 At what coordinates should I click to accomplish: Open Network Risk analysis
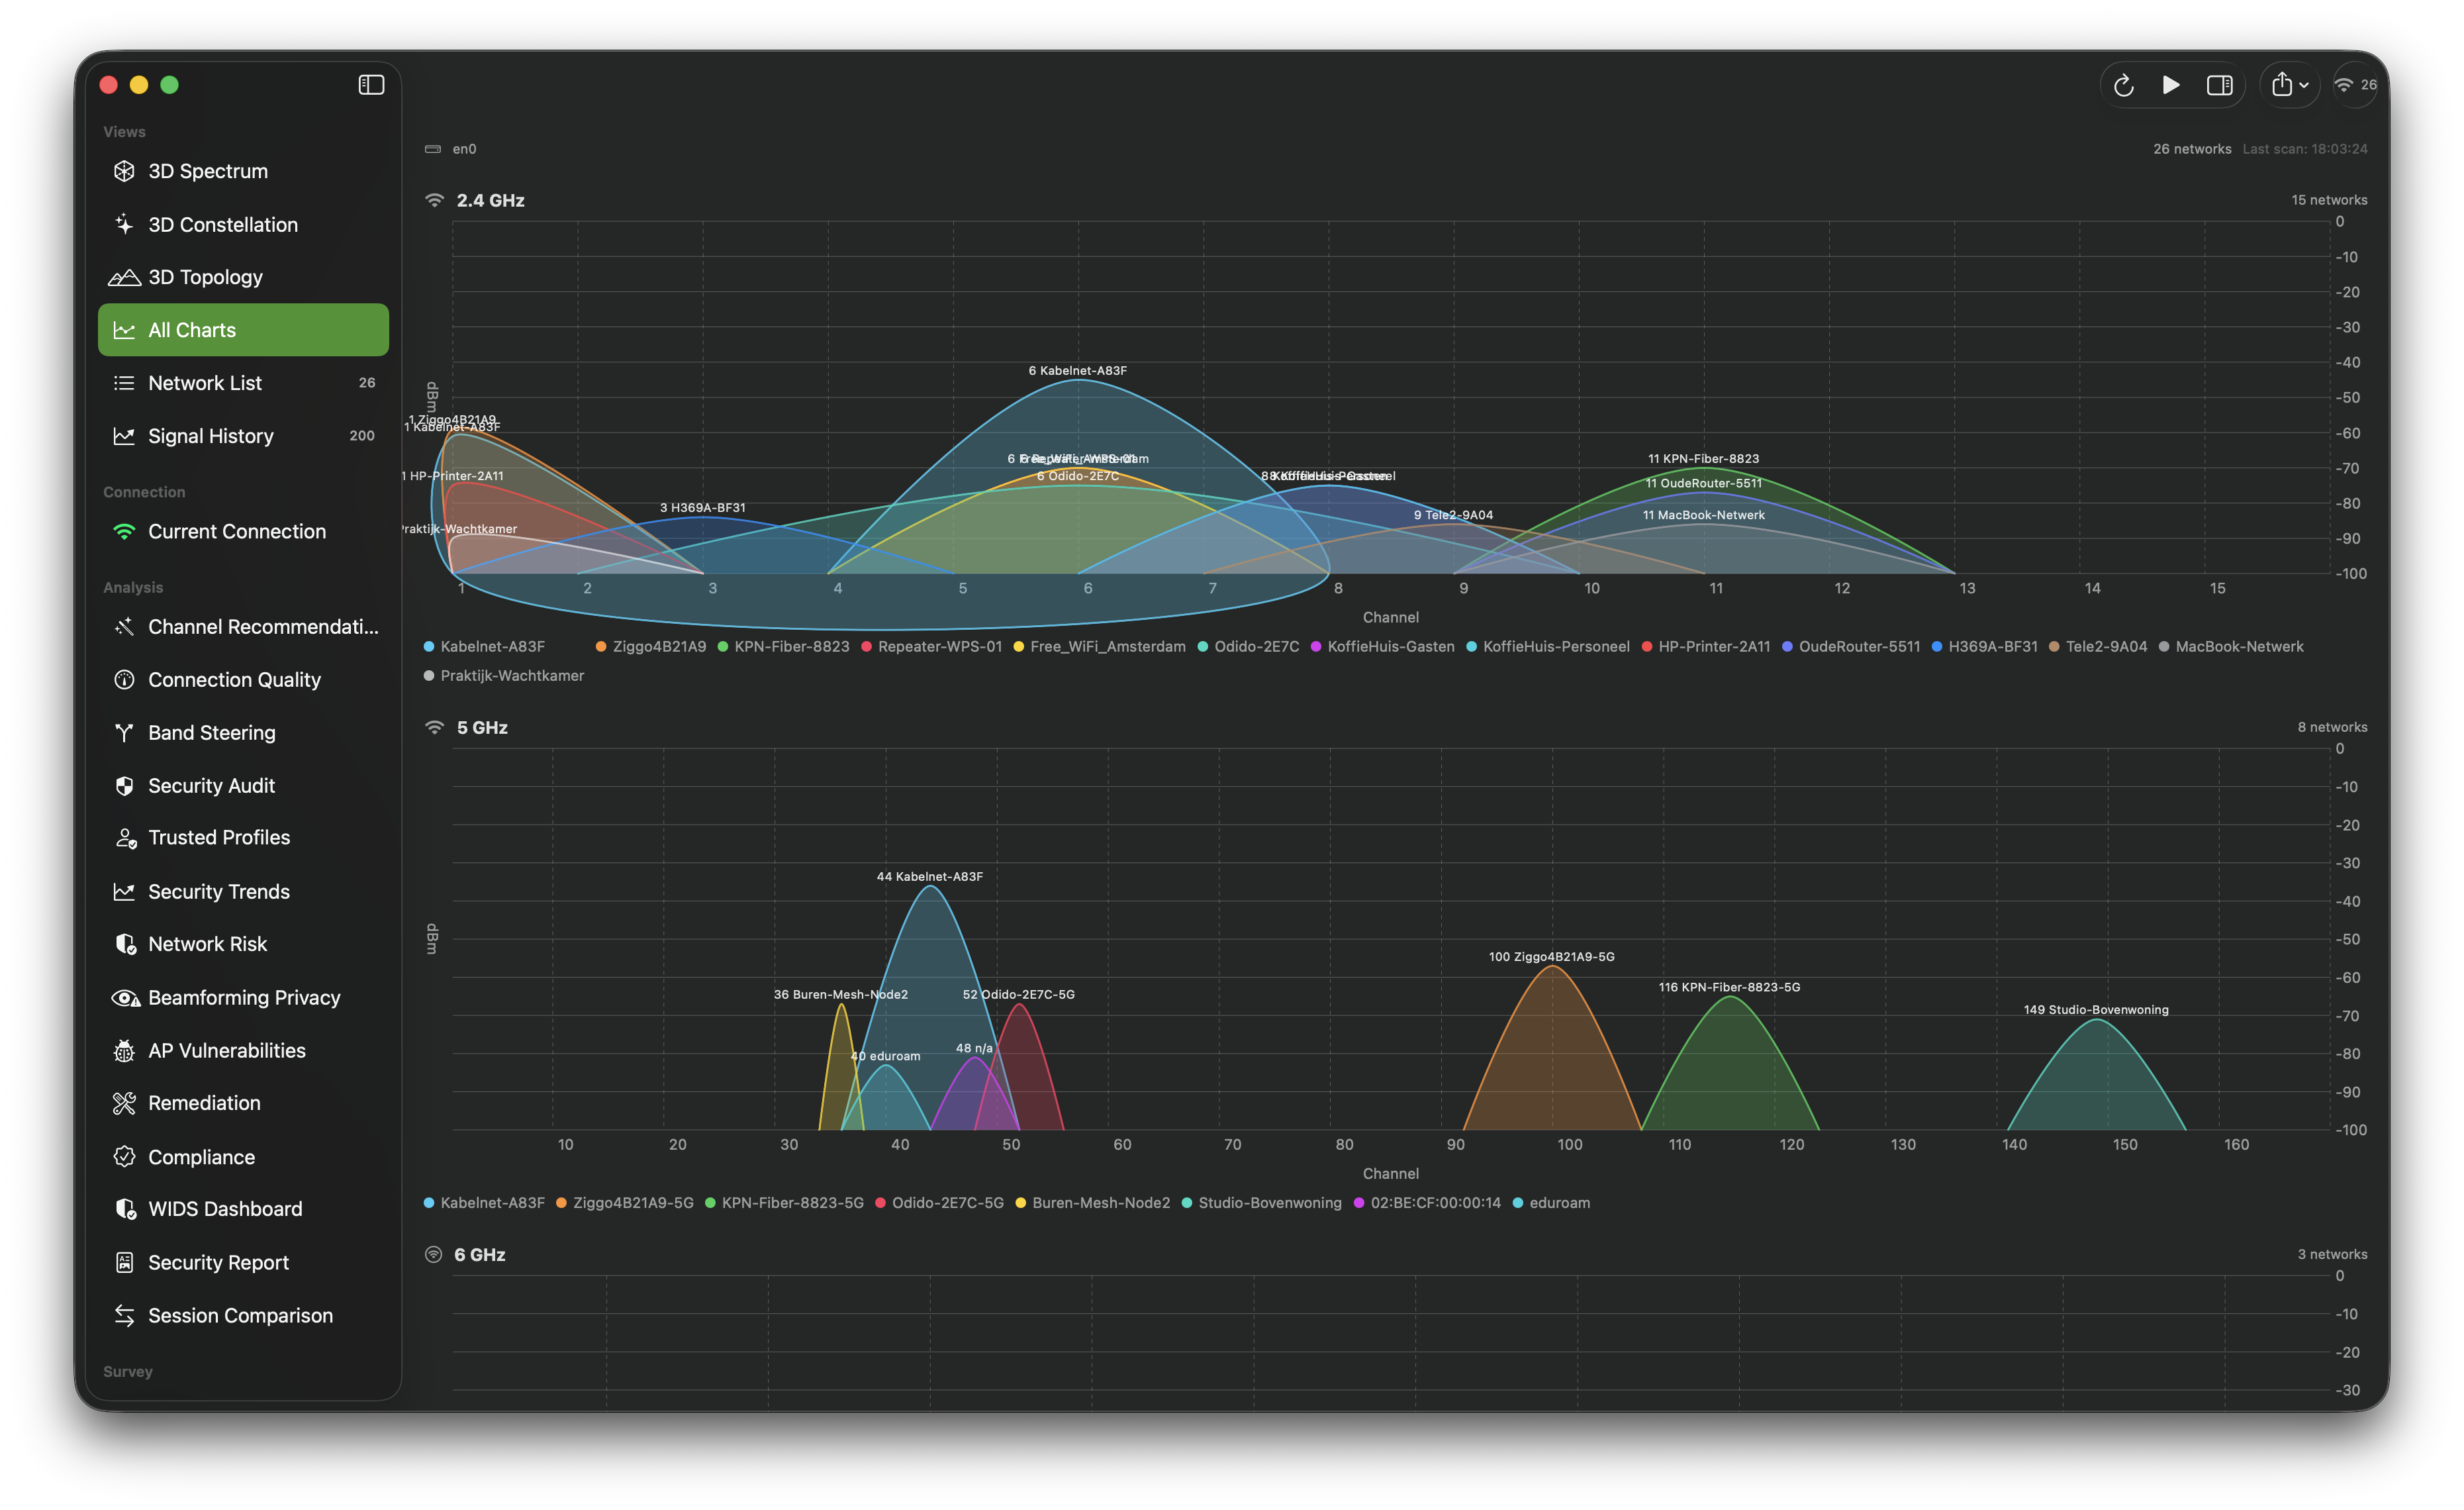[x=243, y=944]
